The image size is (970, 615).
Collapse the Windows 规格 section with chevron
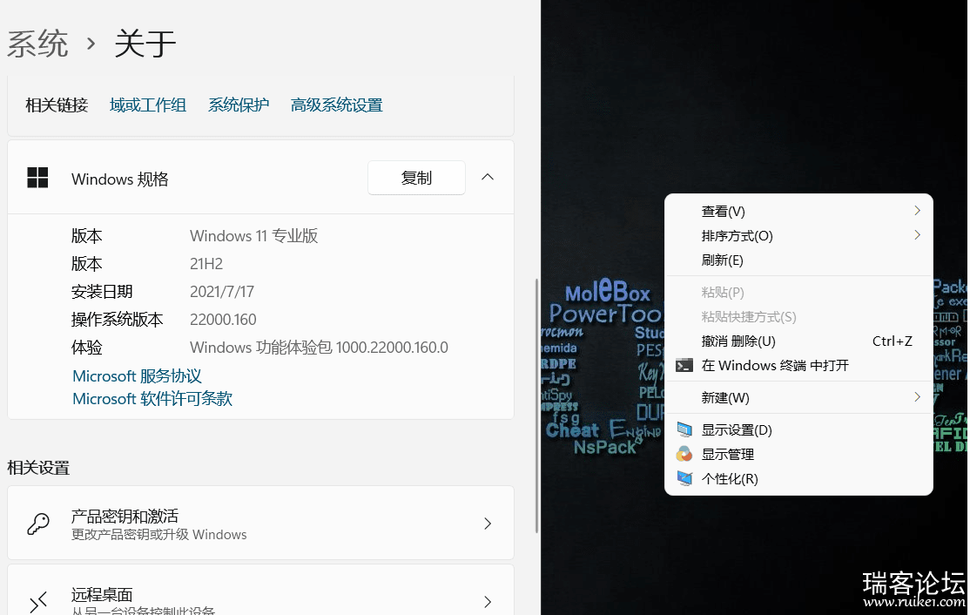(488, 177)
